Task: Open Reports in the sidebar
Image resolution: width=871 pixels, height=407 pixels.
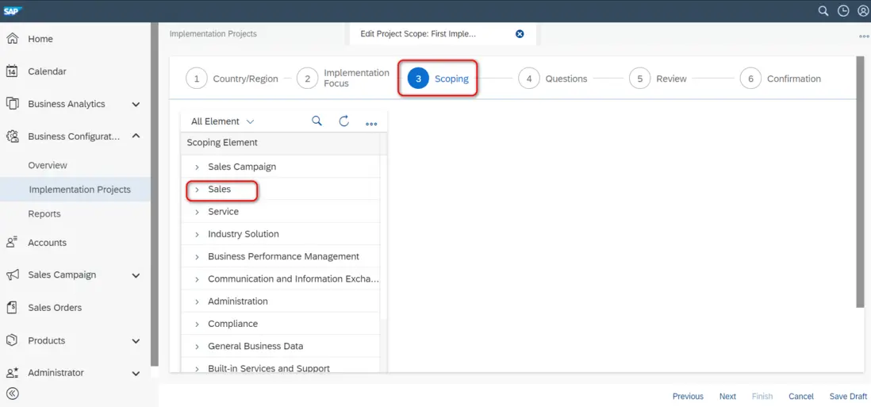Action: point(44,213)
